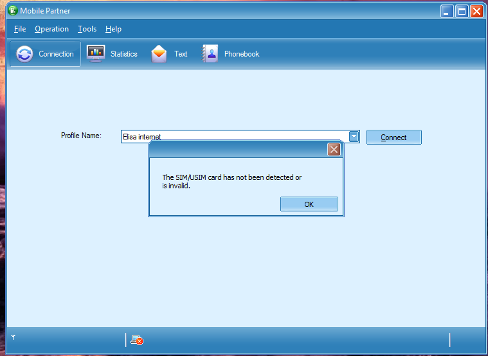Screen dimensions: 488x356
Task: Minimize the Mobile Partner window
Action: tap(447, 12)
